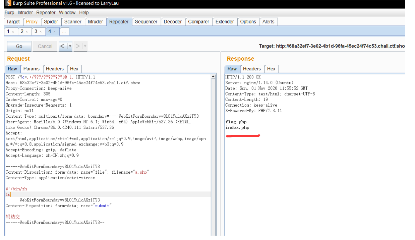Viewport: 415px width, 240px height.
Task: Open the Help menu
Action: pos(84,12)
